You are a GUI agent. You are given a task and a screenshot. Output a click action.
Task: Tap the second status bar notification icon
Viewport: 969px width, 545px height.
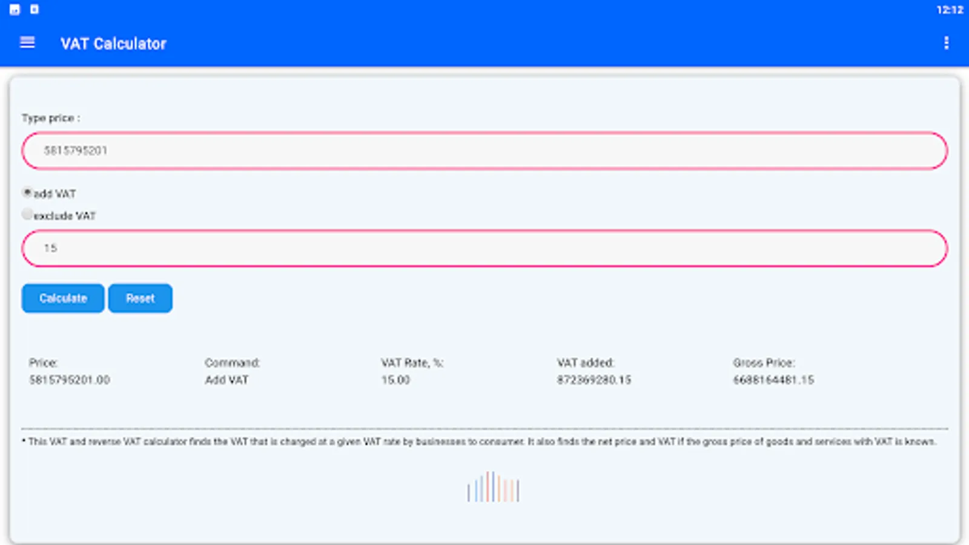tap(35, 10)
